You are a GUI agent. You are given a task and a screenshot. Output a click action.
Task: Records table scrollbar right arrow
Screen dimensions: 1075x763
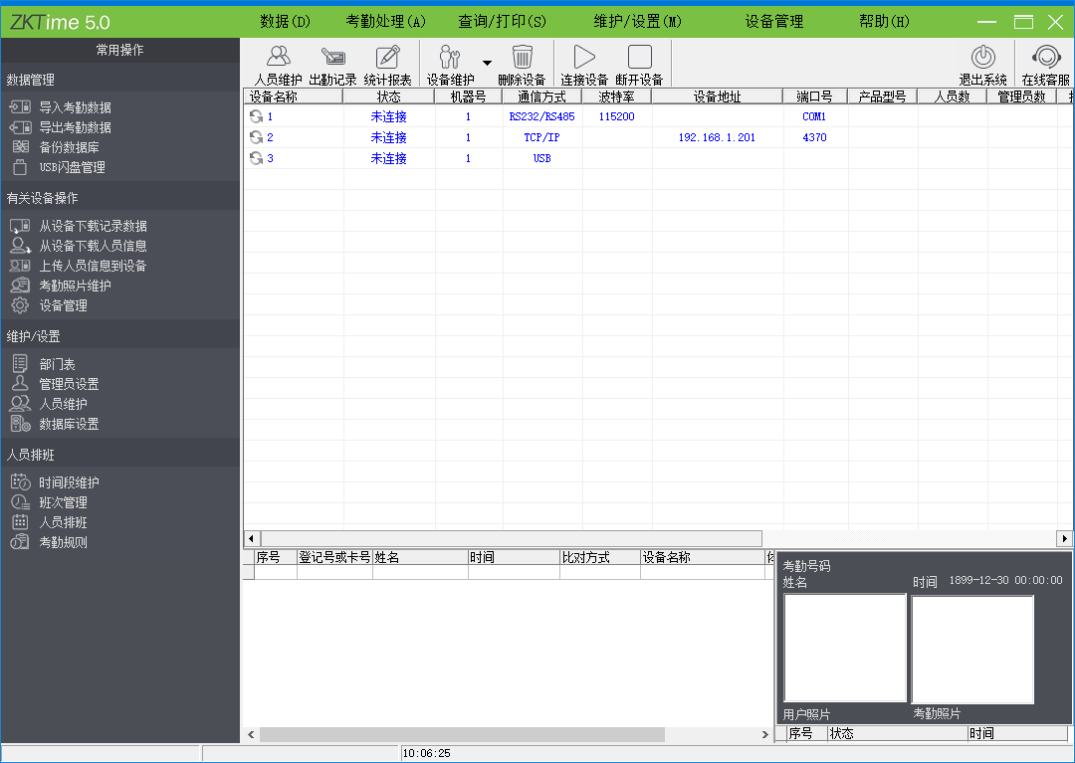click(765, 734)
